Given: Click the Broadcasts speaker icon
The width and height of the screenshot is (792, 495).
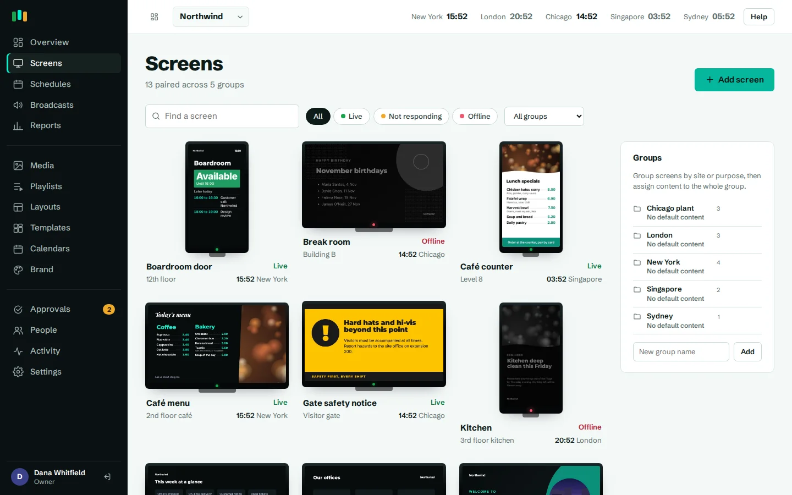Looking at the screenshot, I should tap(18, 105).
